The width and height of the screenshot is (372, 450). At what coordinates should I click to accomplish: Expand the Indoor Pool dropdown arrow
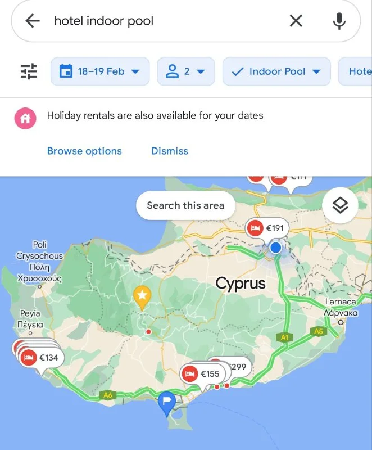[x=316, y=71]
